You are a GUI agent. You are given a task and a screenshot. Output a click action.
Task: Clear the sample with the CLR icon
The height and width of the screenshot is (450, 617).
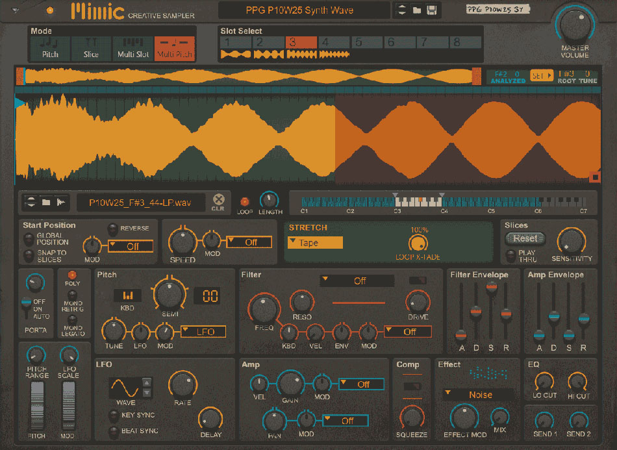tap(218, 201)
